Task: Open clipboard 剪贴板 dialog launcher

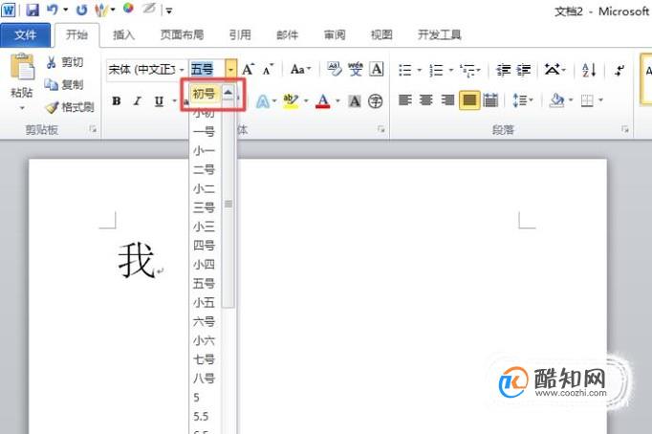Action: [93, 129]
